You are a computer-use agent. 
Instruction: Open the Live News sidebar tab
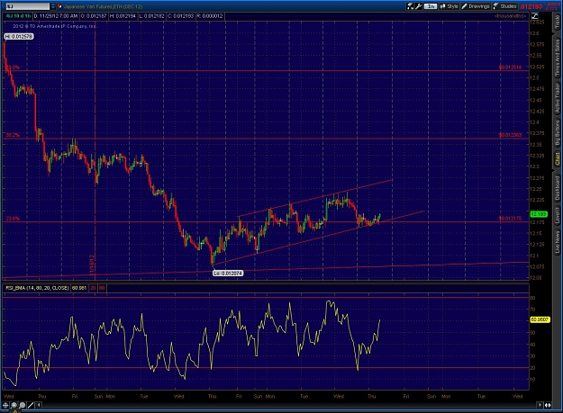(x=558, y=242)
